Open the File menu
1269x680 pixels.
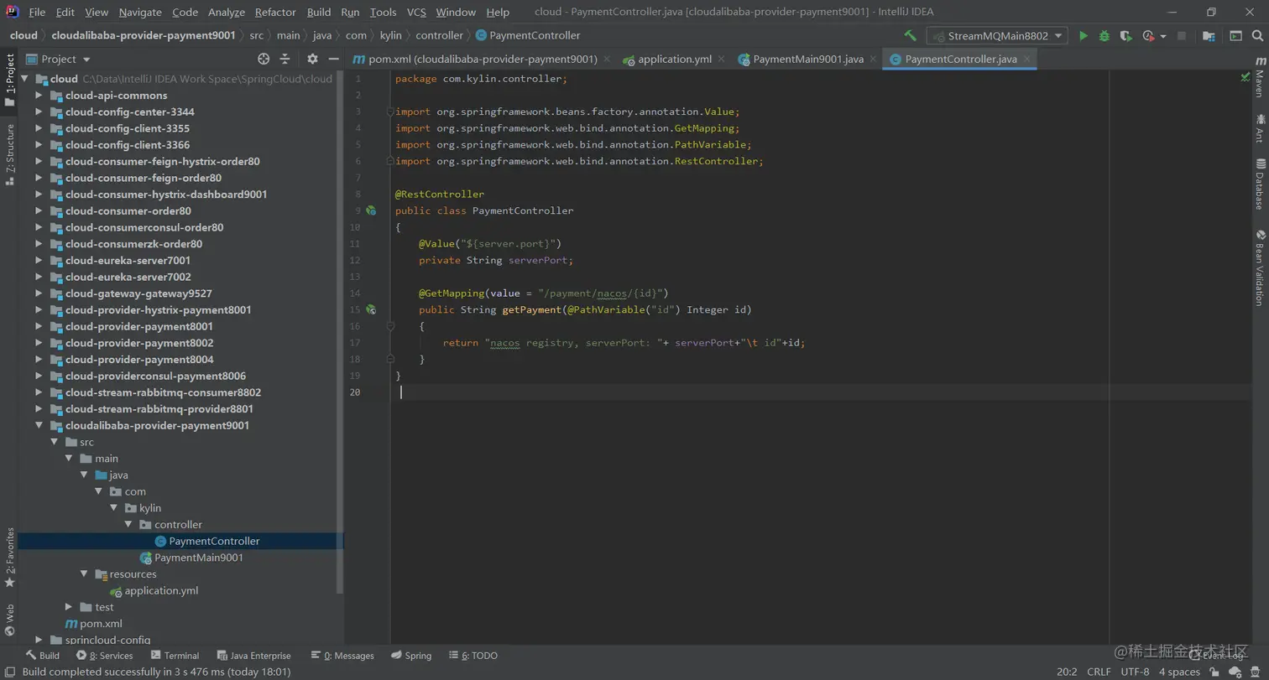click(37, 12)
